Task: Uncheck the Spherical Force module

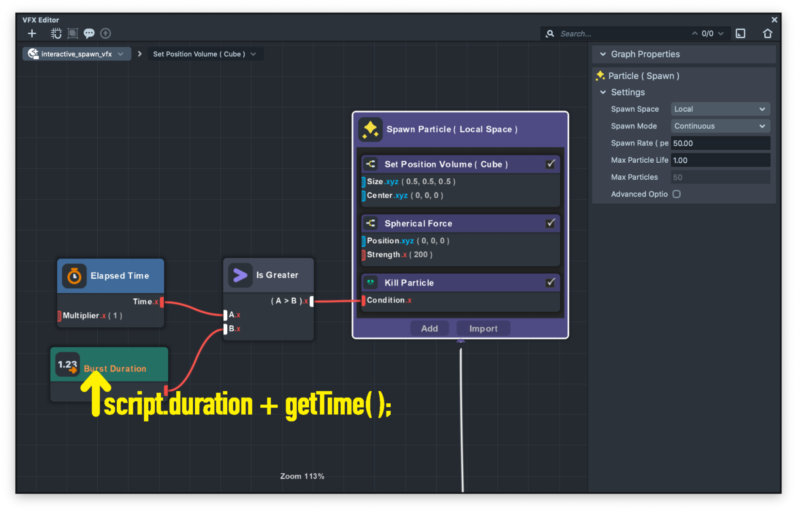Action: click(550, 223)
